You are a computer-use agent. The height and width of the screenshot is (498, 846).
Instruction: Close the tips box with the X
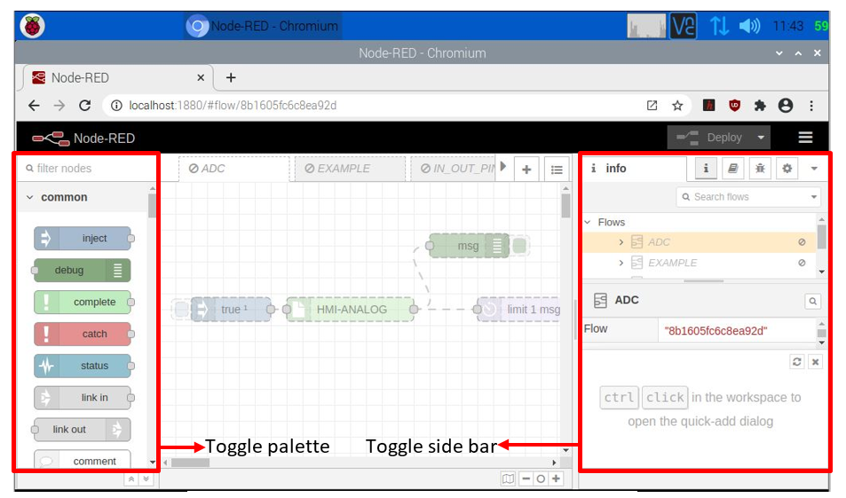click(815, 361)
